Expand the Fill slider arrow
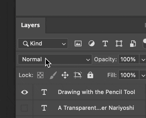The image size is (146, 118). point(143,75)
